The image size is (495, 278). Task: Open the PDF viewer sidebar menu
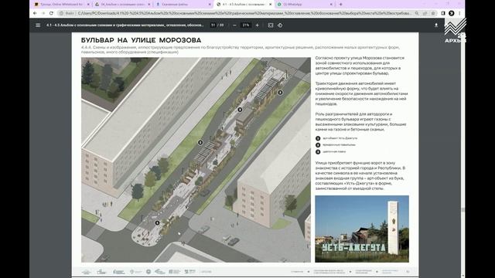pos(38,25)
